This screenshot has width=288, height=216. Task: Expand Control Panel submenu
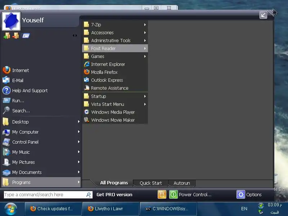click(41, 142)
